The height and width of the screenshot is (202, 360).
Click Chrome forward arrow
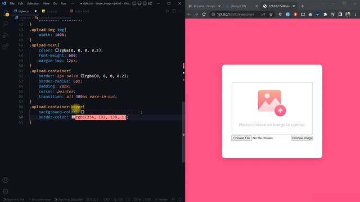[196, 14]
